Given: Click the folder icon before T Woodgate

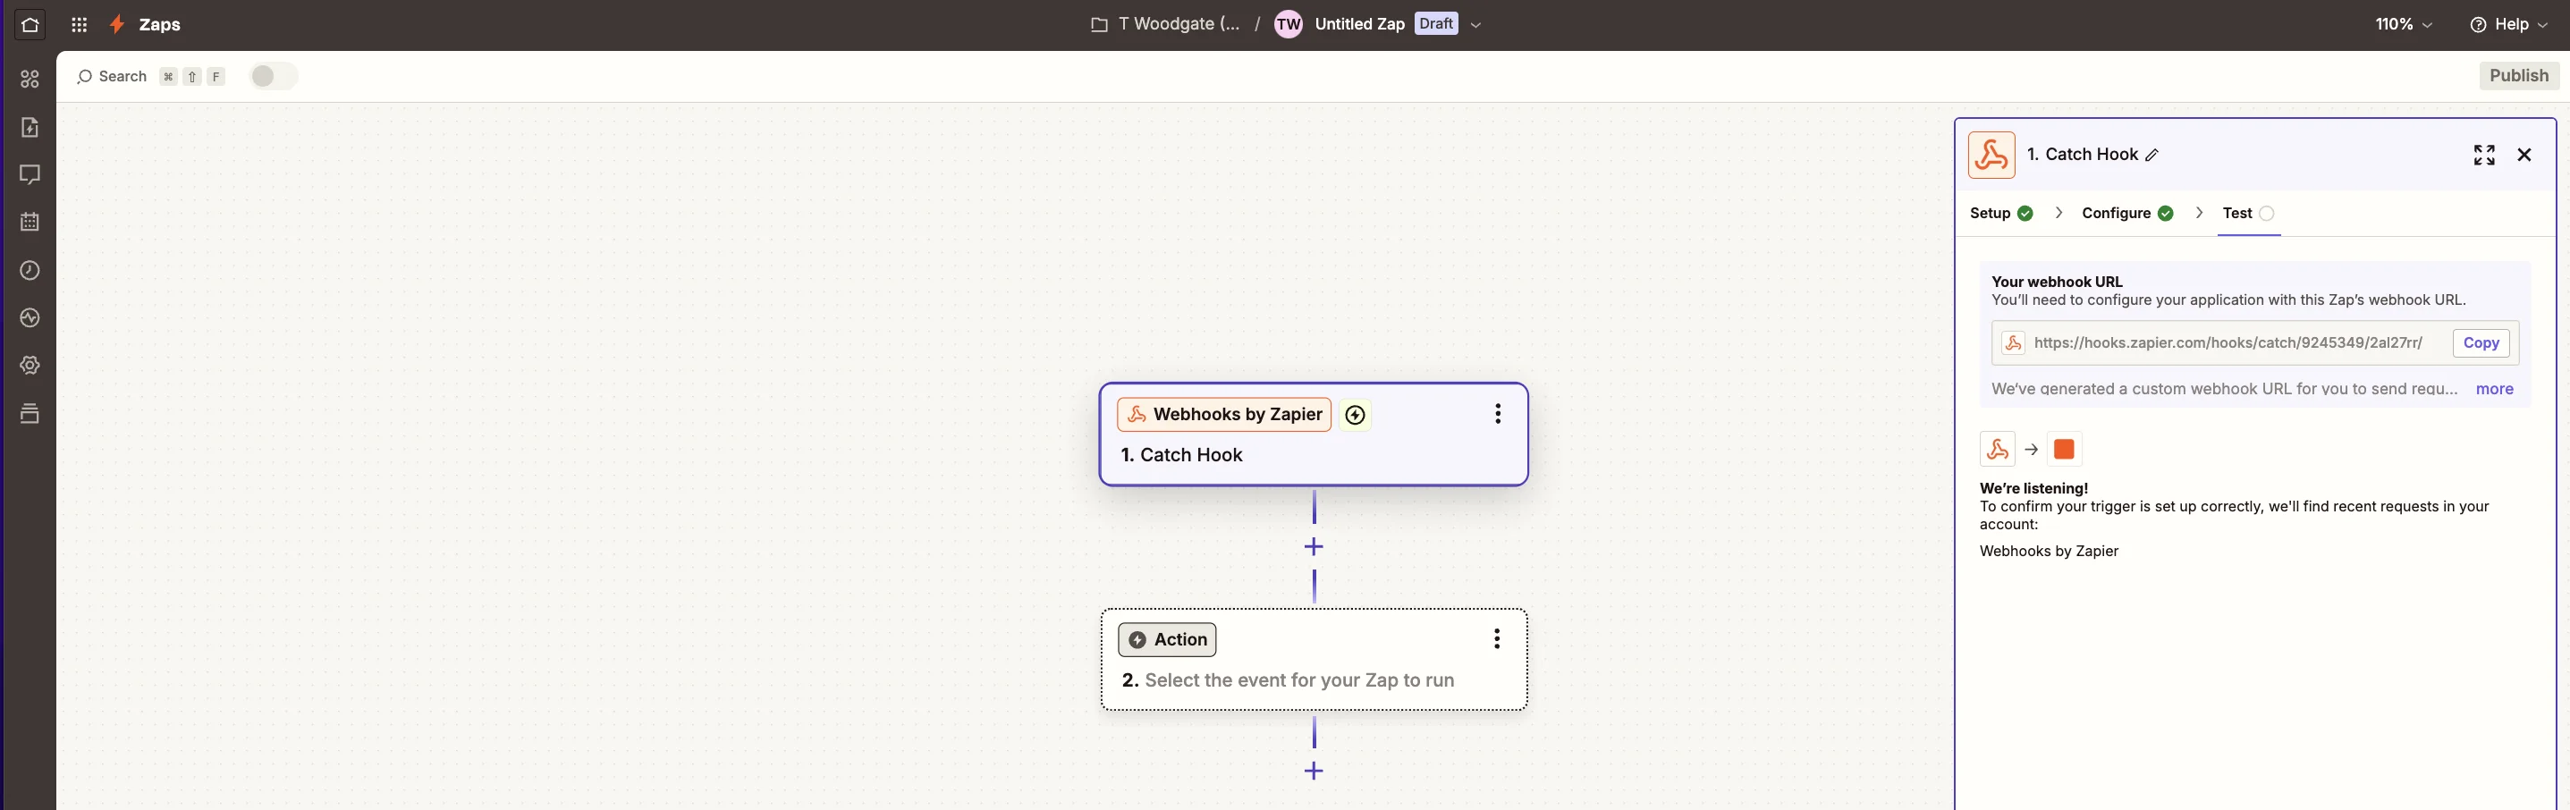Looking at the screenshot, I should 1098,25.
